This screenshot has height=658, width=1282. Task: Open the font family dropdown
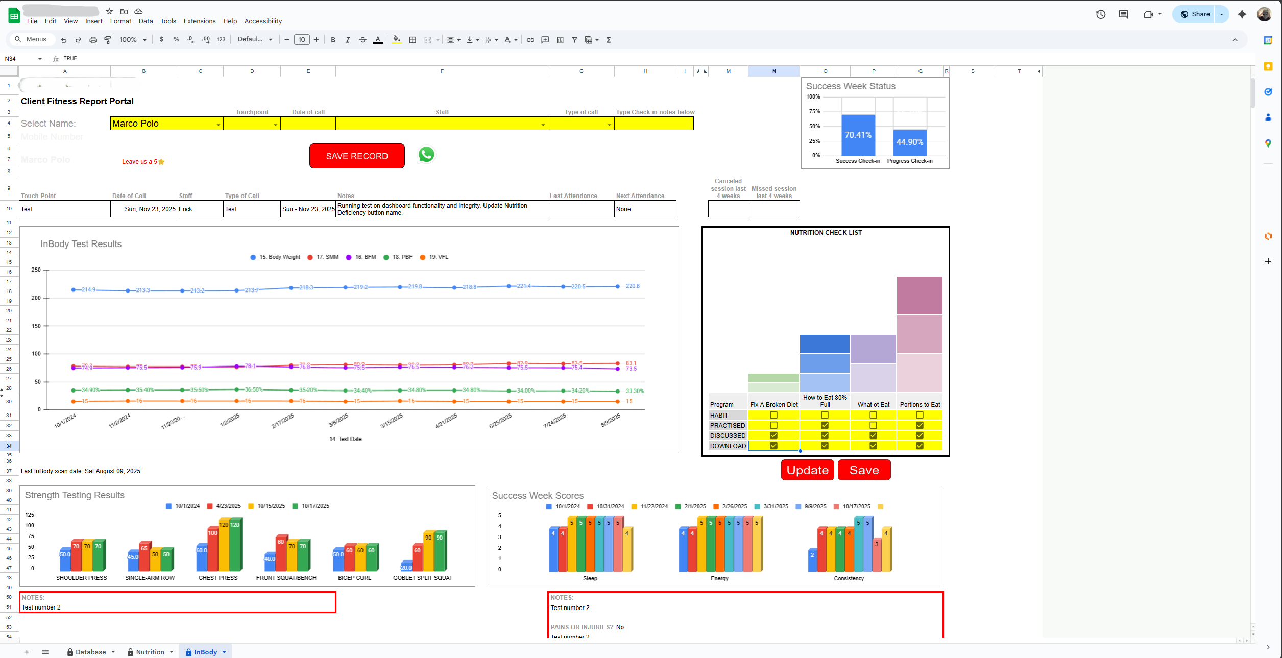pos(255,40)
